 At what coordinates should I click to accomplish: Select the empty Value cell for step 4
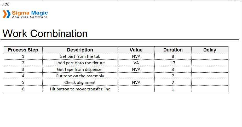(136, 76)
